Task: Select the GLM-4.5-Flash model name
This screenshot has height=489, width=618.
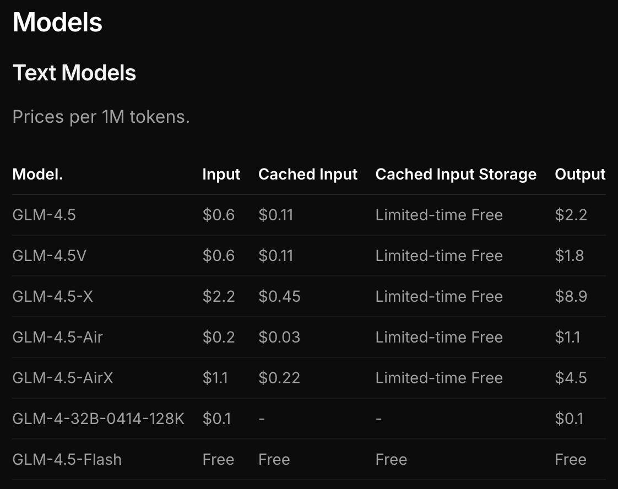Action: coord(67,459)
